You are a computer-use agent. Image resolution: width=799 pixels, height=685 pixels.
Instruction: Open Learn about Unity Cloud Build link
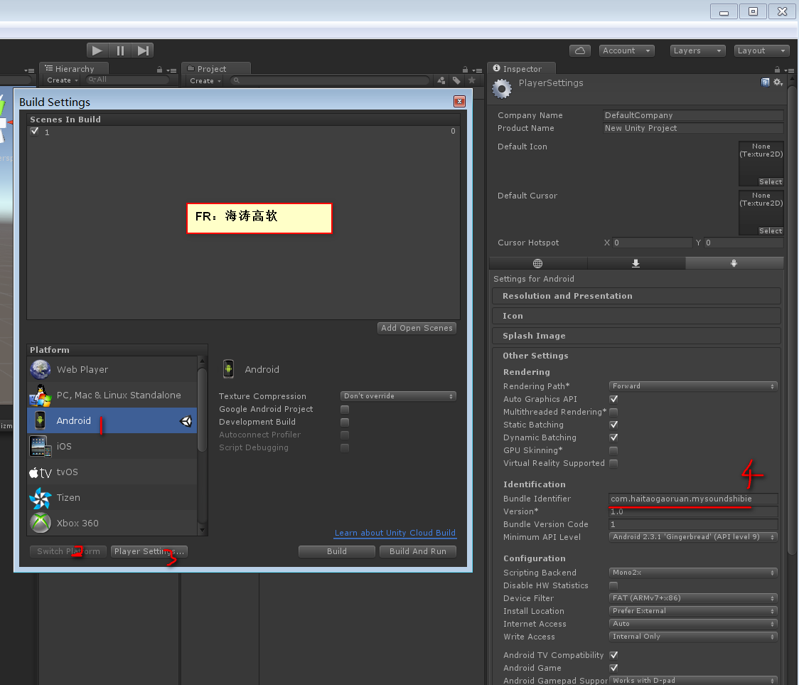pyautogui.click(x=395, y=533)
